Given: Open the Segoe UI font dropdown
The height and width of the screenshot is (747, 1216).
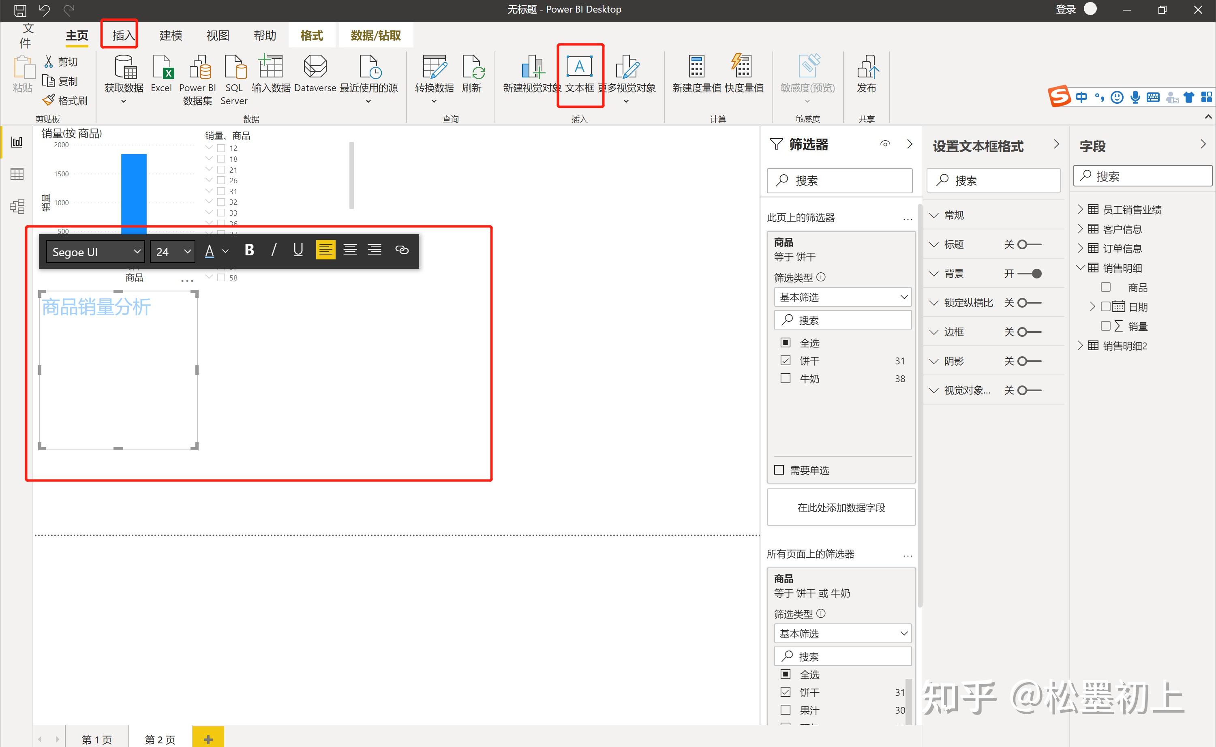Looking at the screenshot, I should click(96, 251).
